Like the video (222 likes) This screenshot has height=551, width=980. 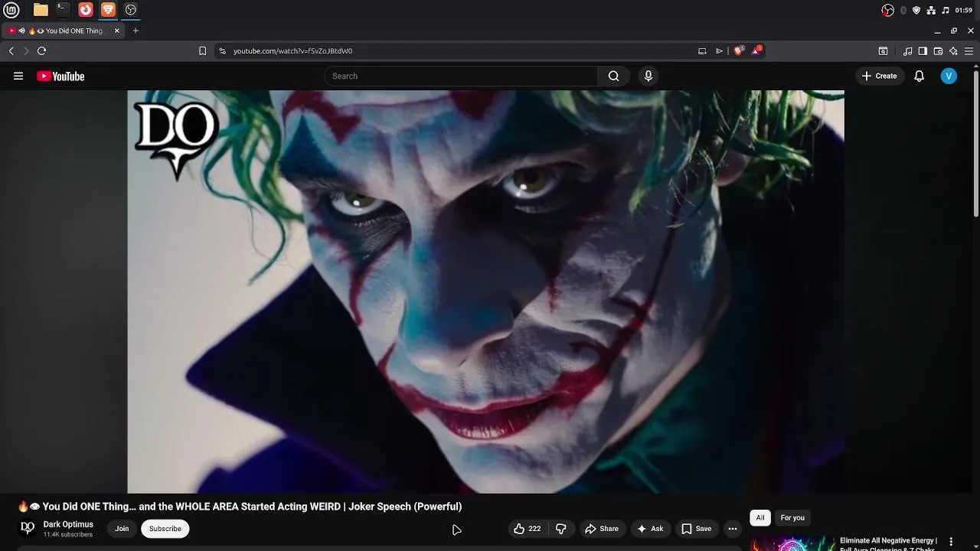pyautogui.click(x=528, y=529)
